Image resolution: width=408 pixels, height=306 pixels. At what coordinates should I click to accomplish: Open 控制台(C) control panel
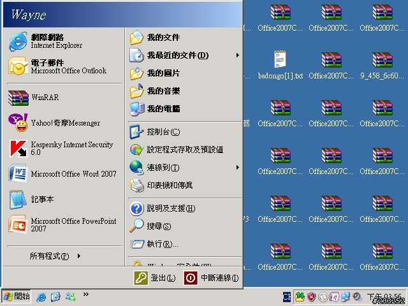tap(185, 132)
